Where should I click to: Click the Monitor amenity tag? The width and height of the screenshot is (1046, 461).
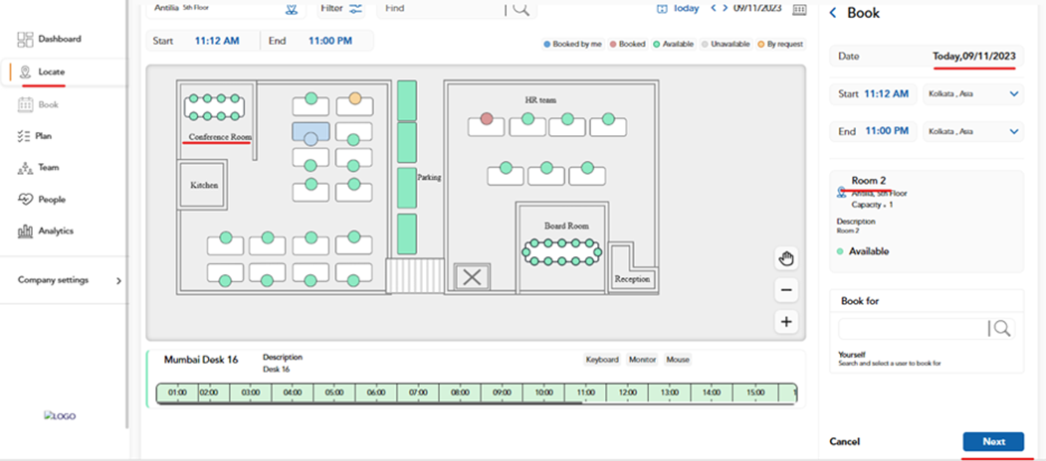642,360
